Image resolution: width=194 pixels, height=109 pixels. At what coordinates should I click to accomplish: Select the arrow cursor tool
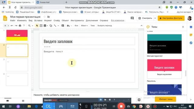pyautogui.click(x=37, y=25)
